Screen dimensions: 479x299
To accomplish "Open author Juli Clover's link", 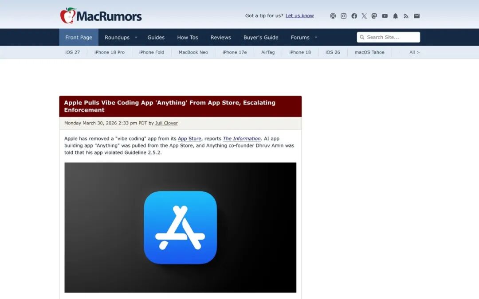I will pos(166,123).
